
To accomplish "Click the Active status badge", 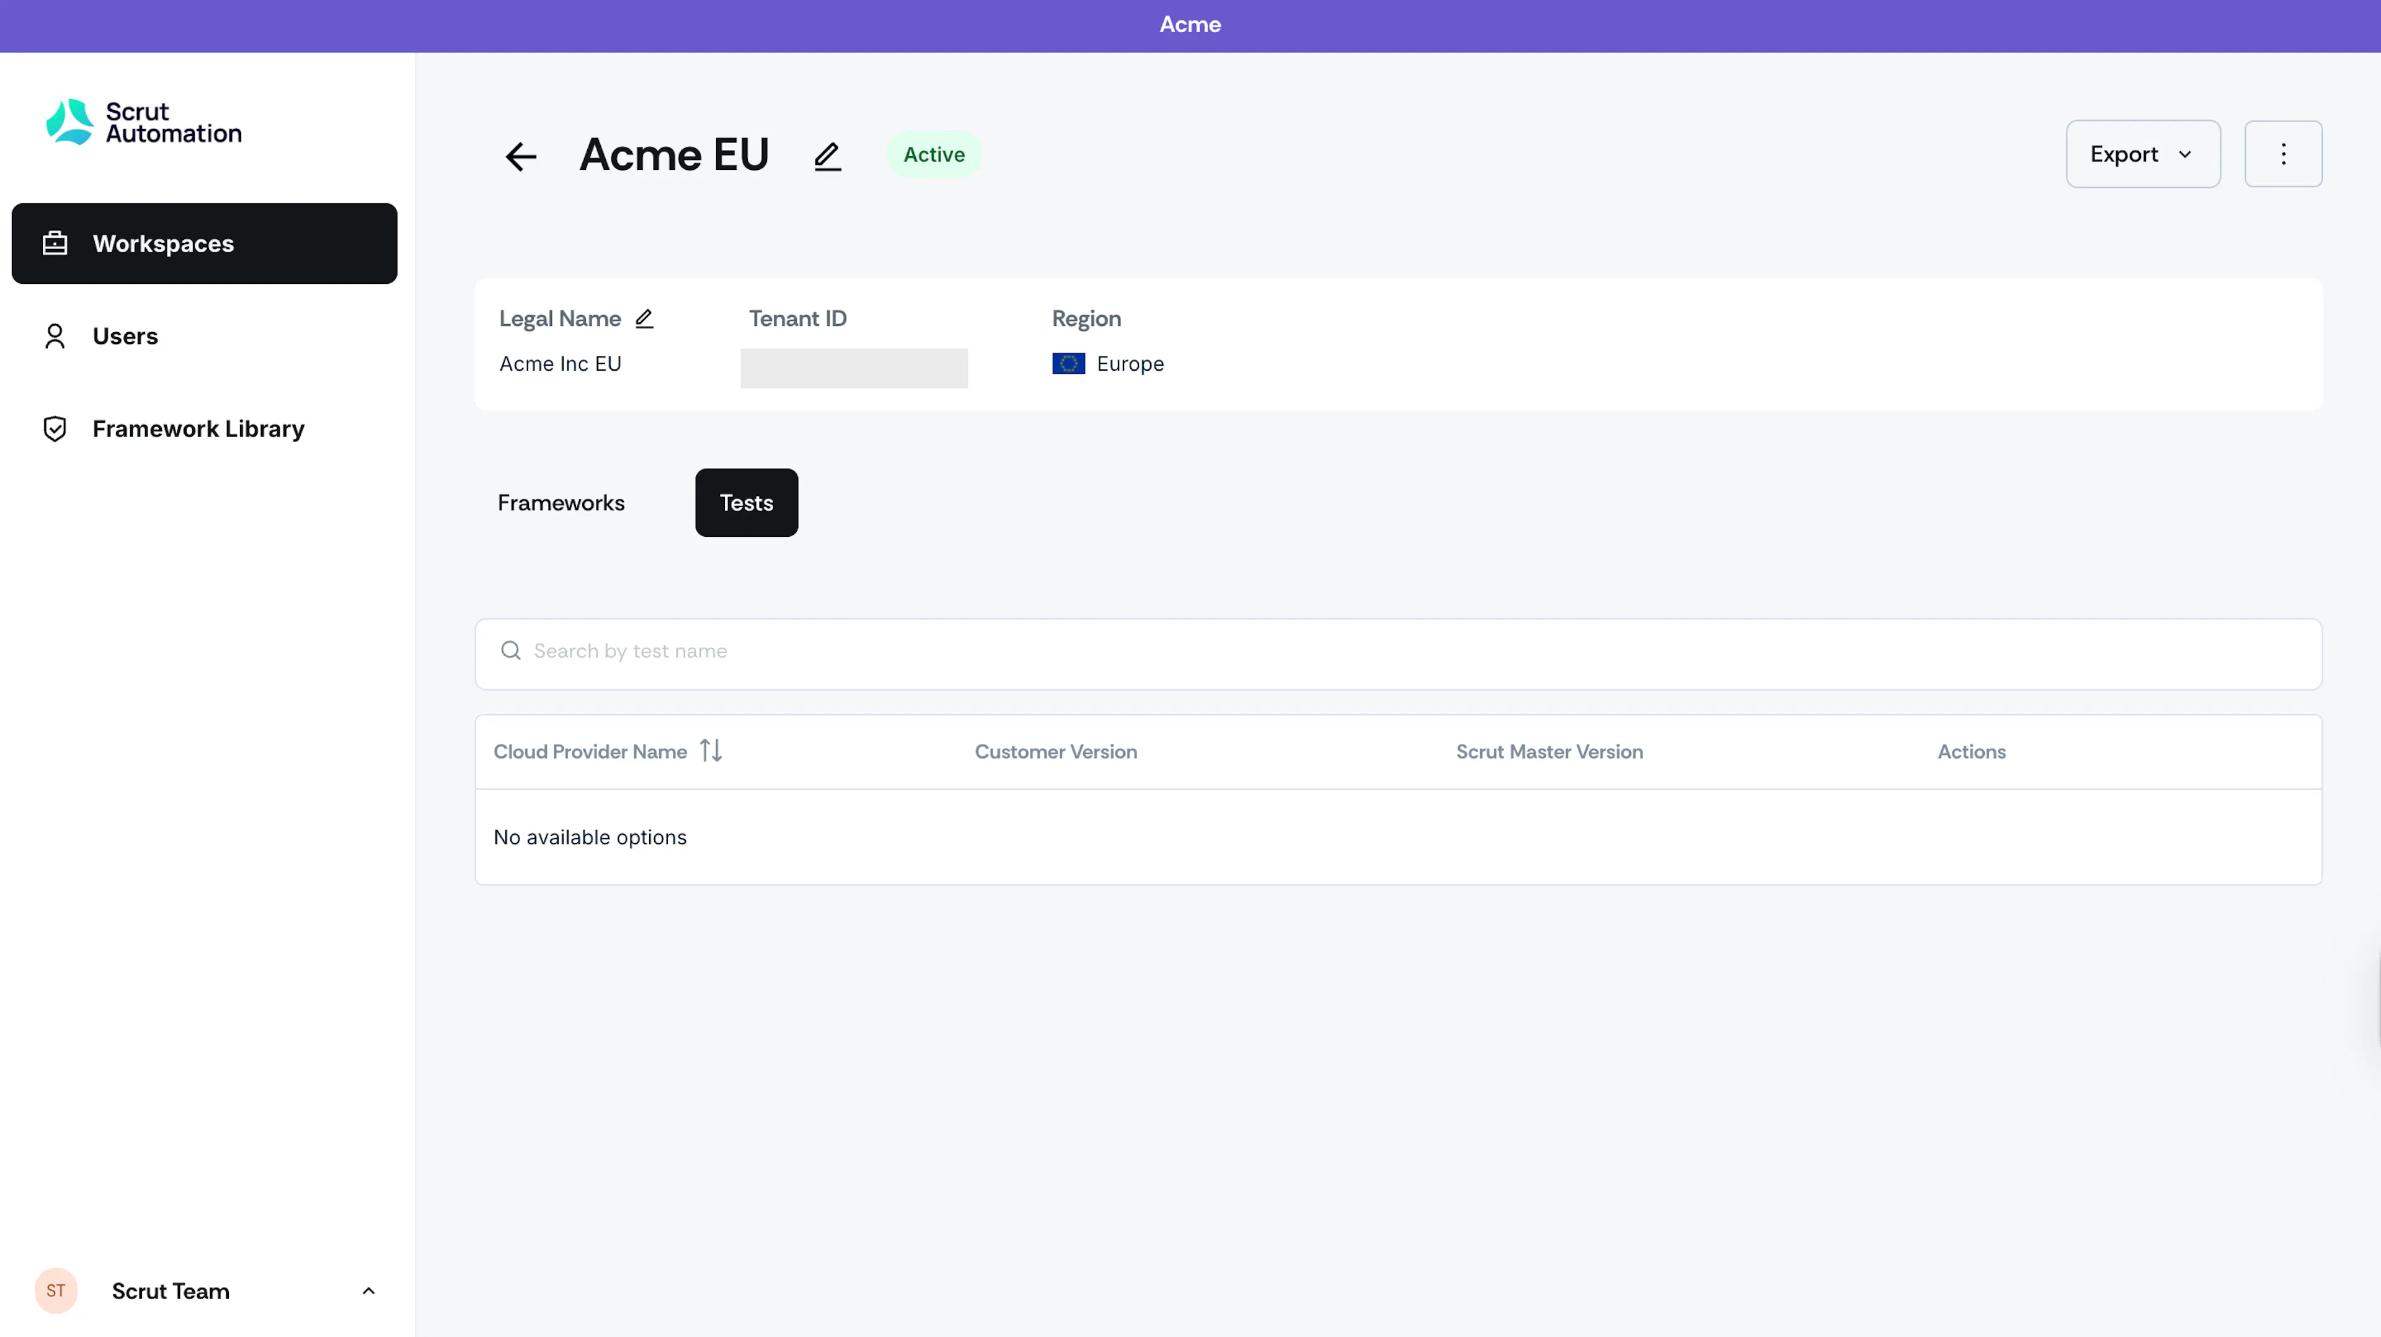I will (934, 154).
